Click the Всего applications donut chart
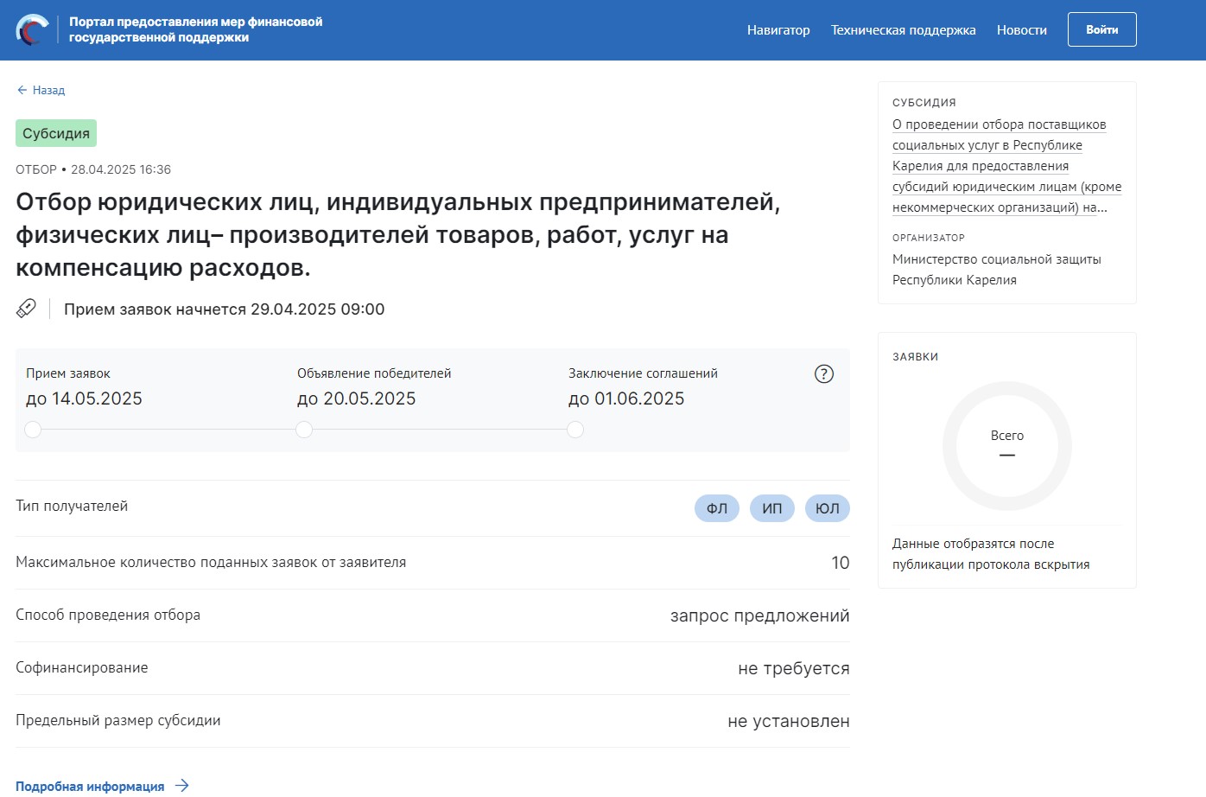Image resolution: width=1206 pixels, height=797 pixels. coord(1006,446)
